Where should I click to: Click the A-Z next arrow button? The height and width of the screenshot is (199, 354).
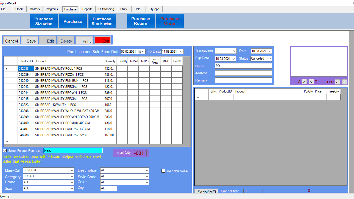tap(311, 82)
